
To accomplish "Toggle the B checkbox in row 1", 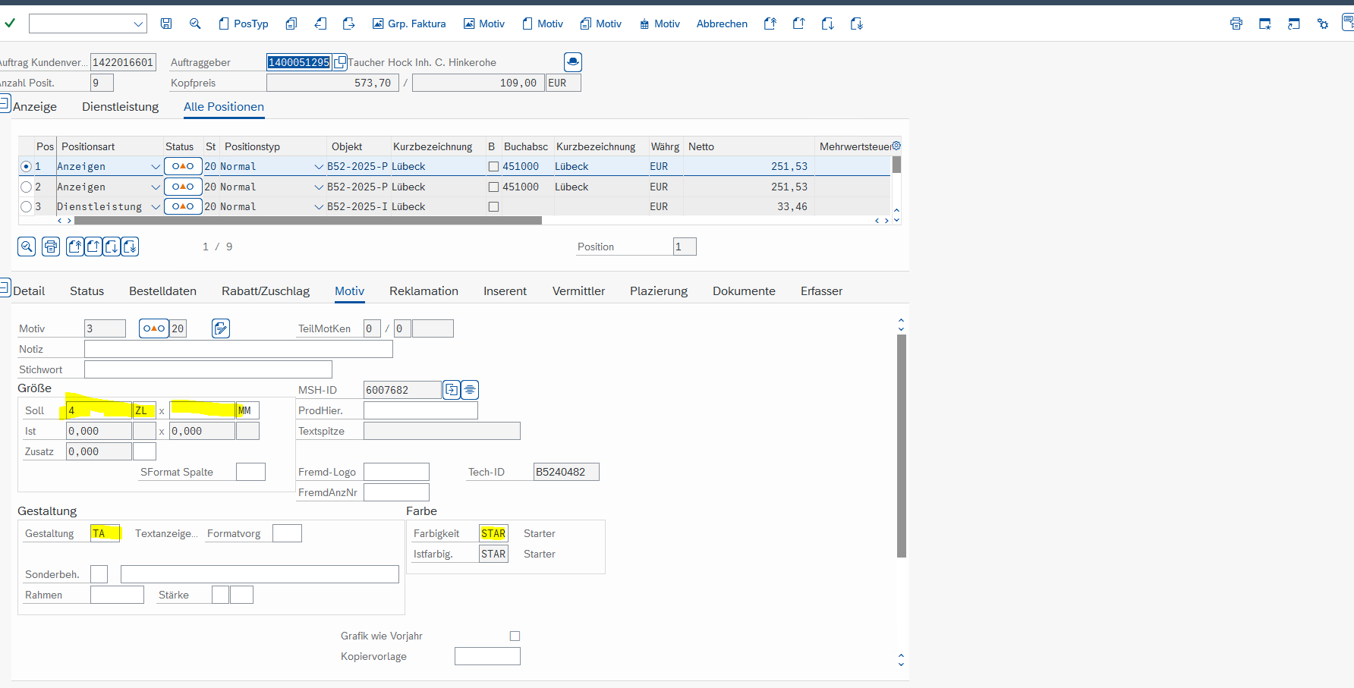I will point(493,166).
